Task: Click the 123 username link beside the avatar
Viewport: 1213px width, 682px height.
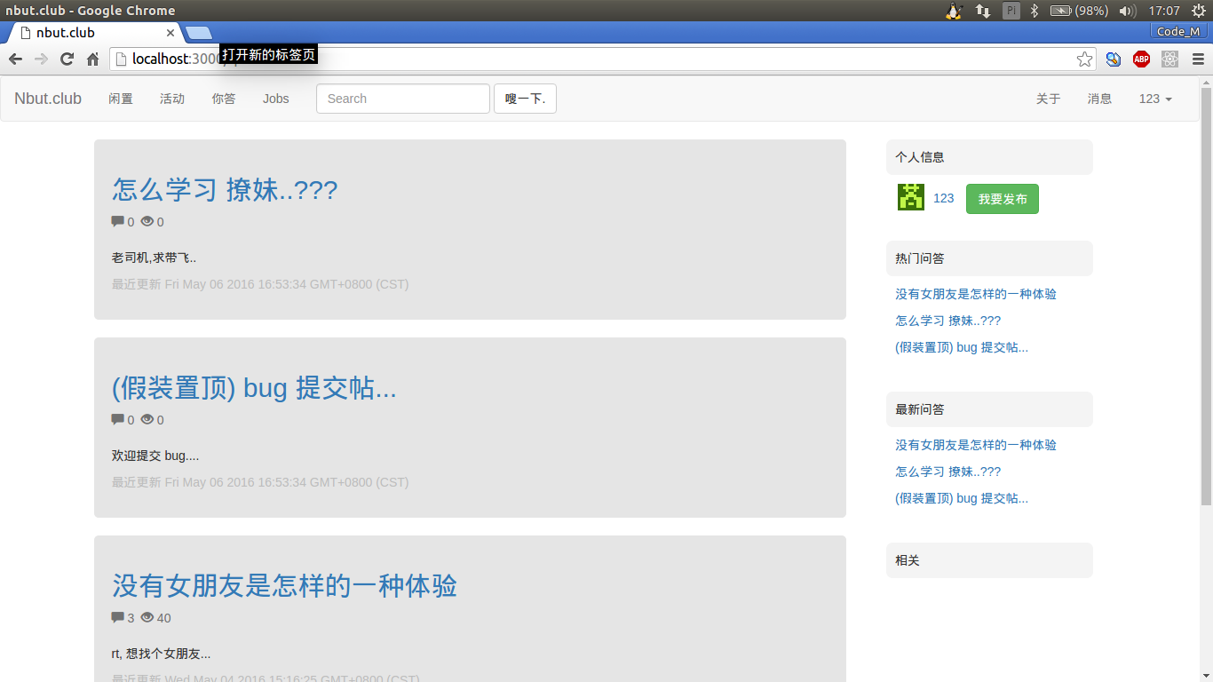Action: click(x=944, y=198)
